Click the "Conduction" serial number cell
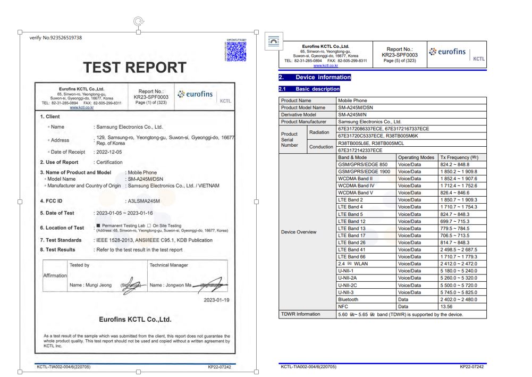 coord(322,147)
